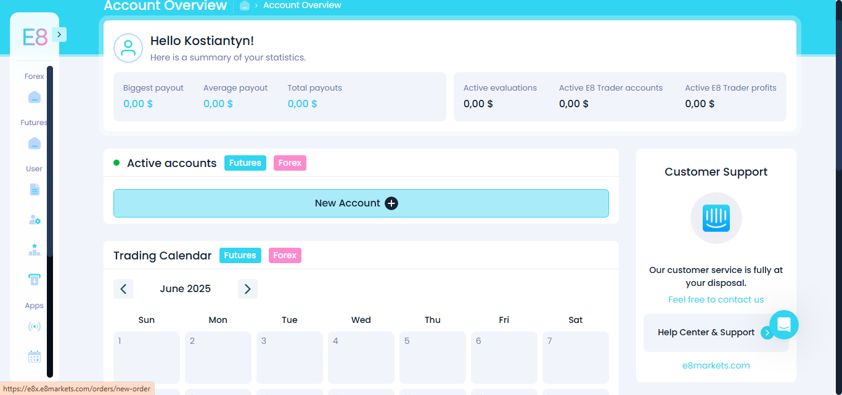Open the Futures home icon in sidebar
The width and height of the screenshot is (842, 395).
[x=35, y=144]
